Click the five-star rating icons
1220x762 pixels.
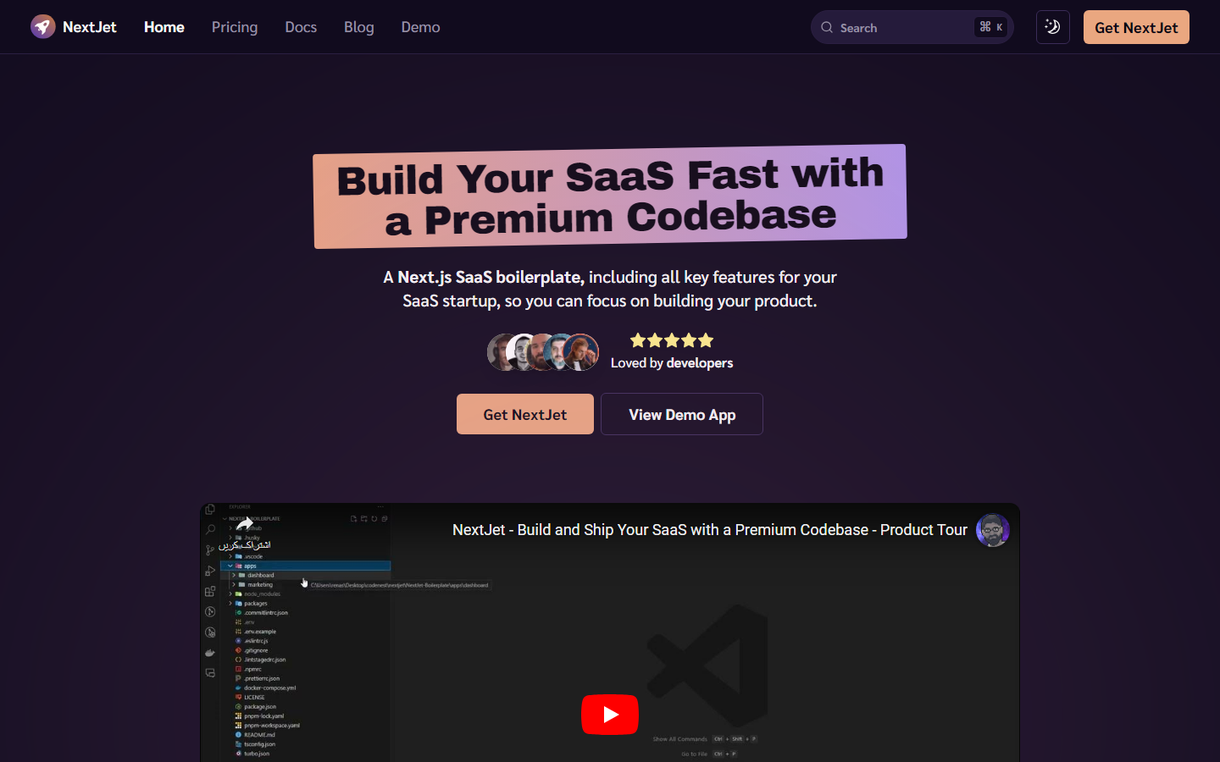[x=672, y=340]
